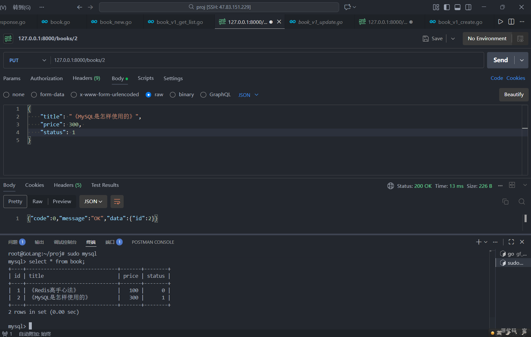Expand the Send button options arrow
Image resolution: width=531 pixels, height=337 pixels.
pos(521,60)
